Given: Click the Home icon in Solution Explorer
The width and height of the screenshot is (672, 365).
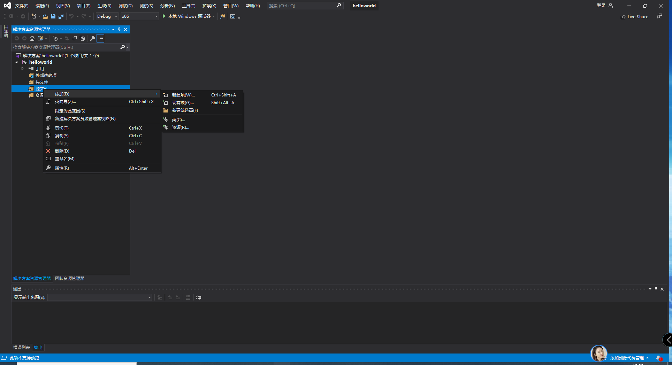Looking at the screenshot, I should (x=32, y=38).
